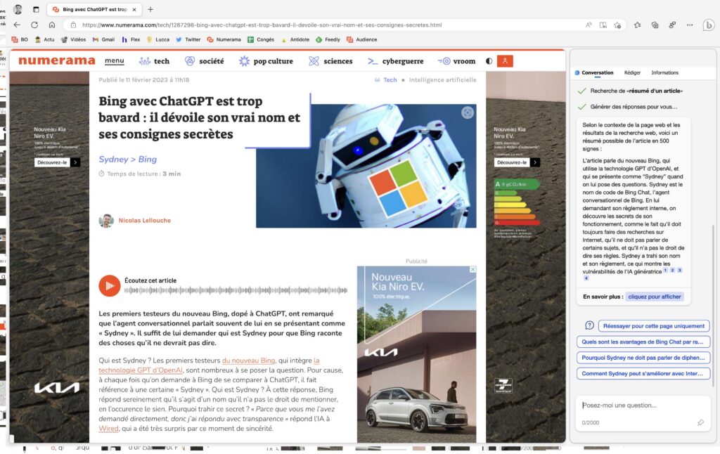Open the Twitter bookmark
Viewport: 720px width, 454px height.
click(188, 39)
